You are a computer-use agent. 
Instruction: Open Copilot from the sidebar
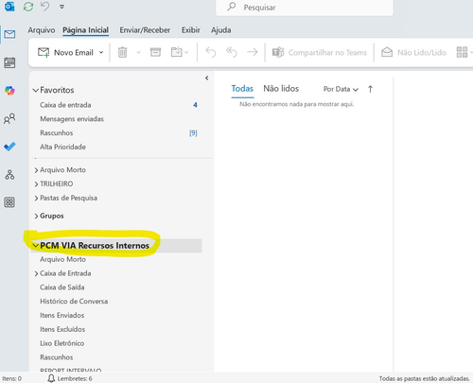tap(9, 91)
